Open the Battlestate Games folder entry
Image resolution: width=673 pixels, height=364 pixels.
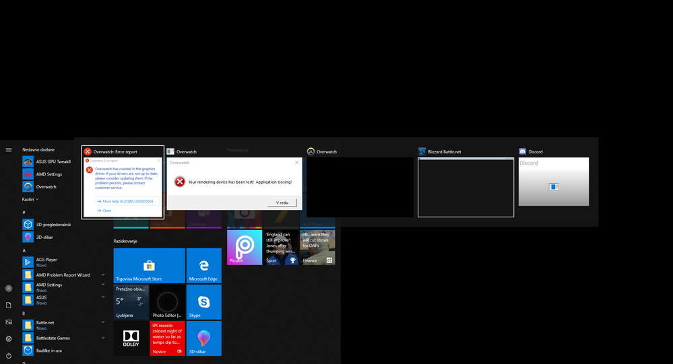click(x=63, y=338)
